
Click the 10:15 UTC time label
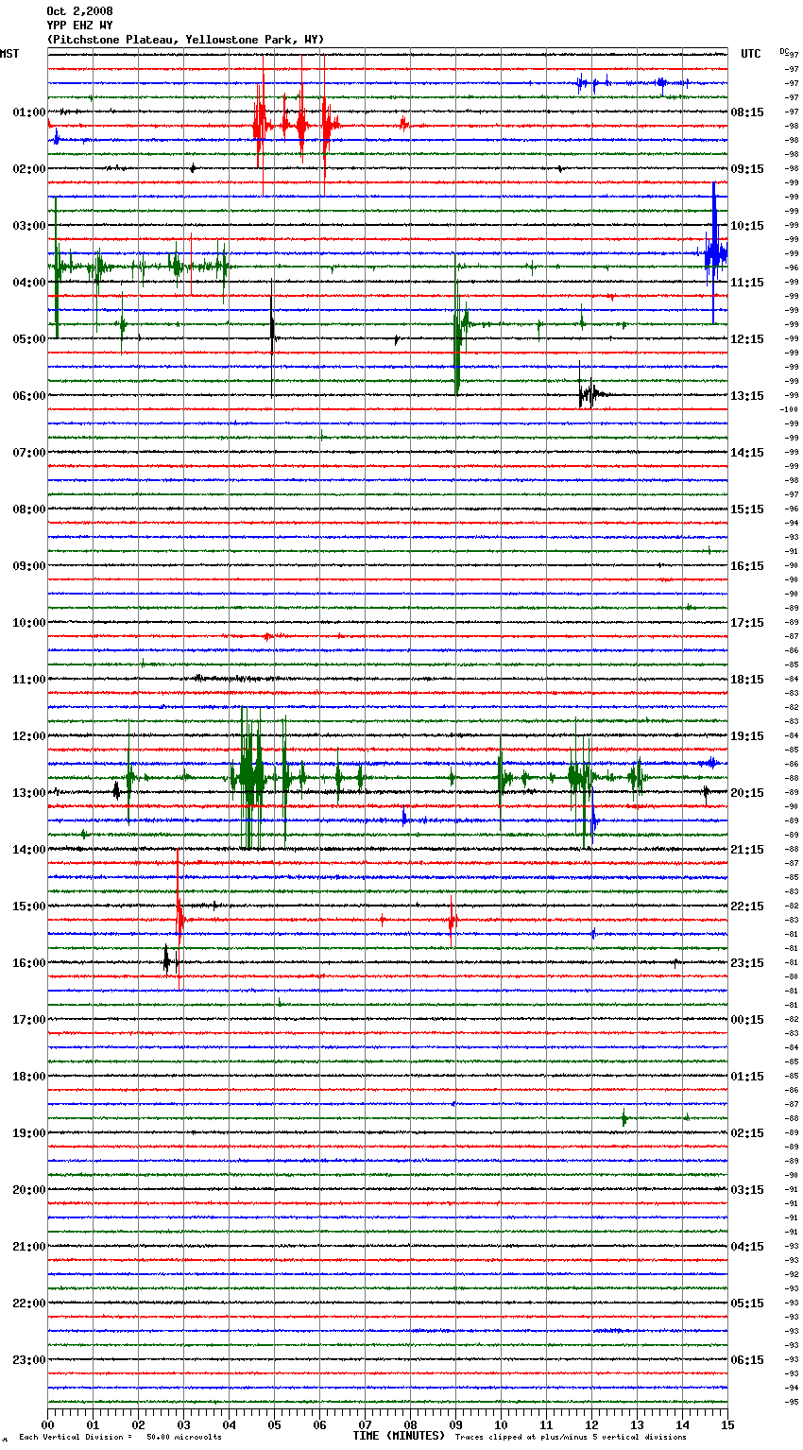[747, 225]
